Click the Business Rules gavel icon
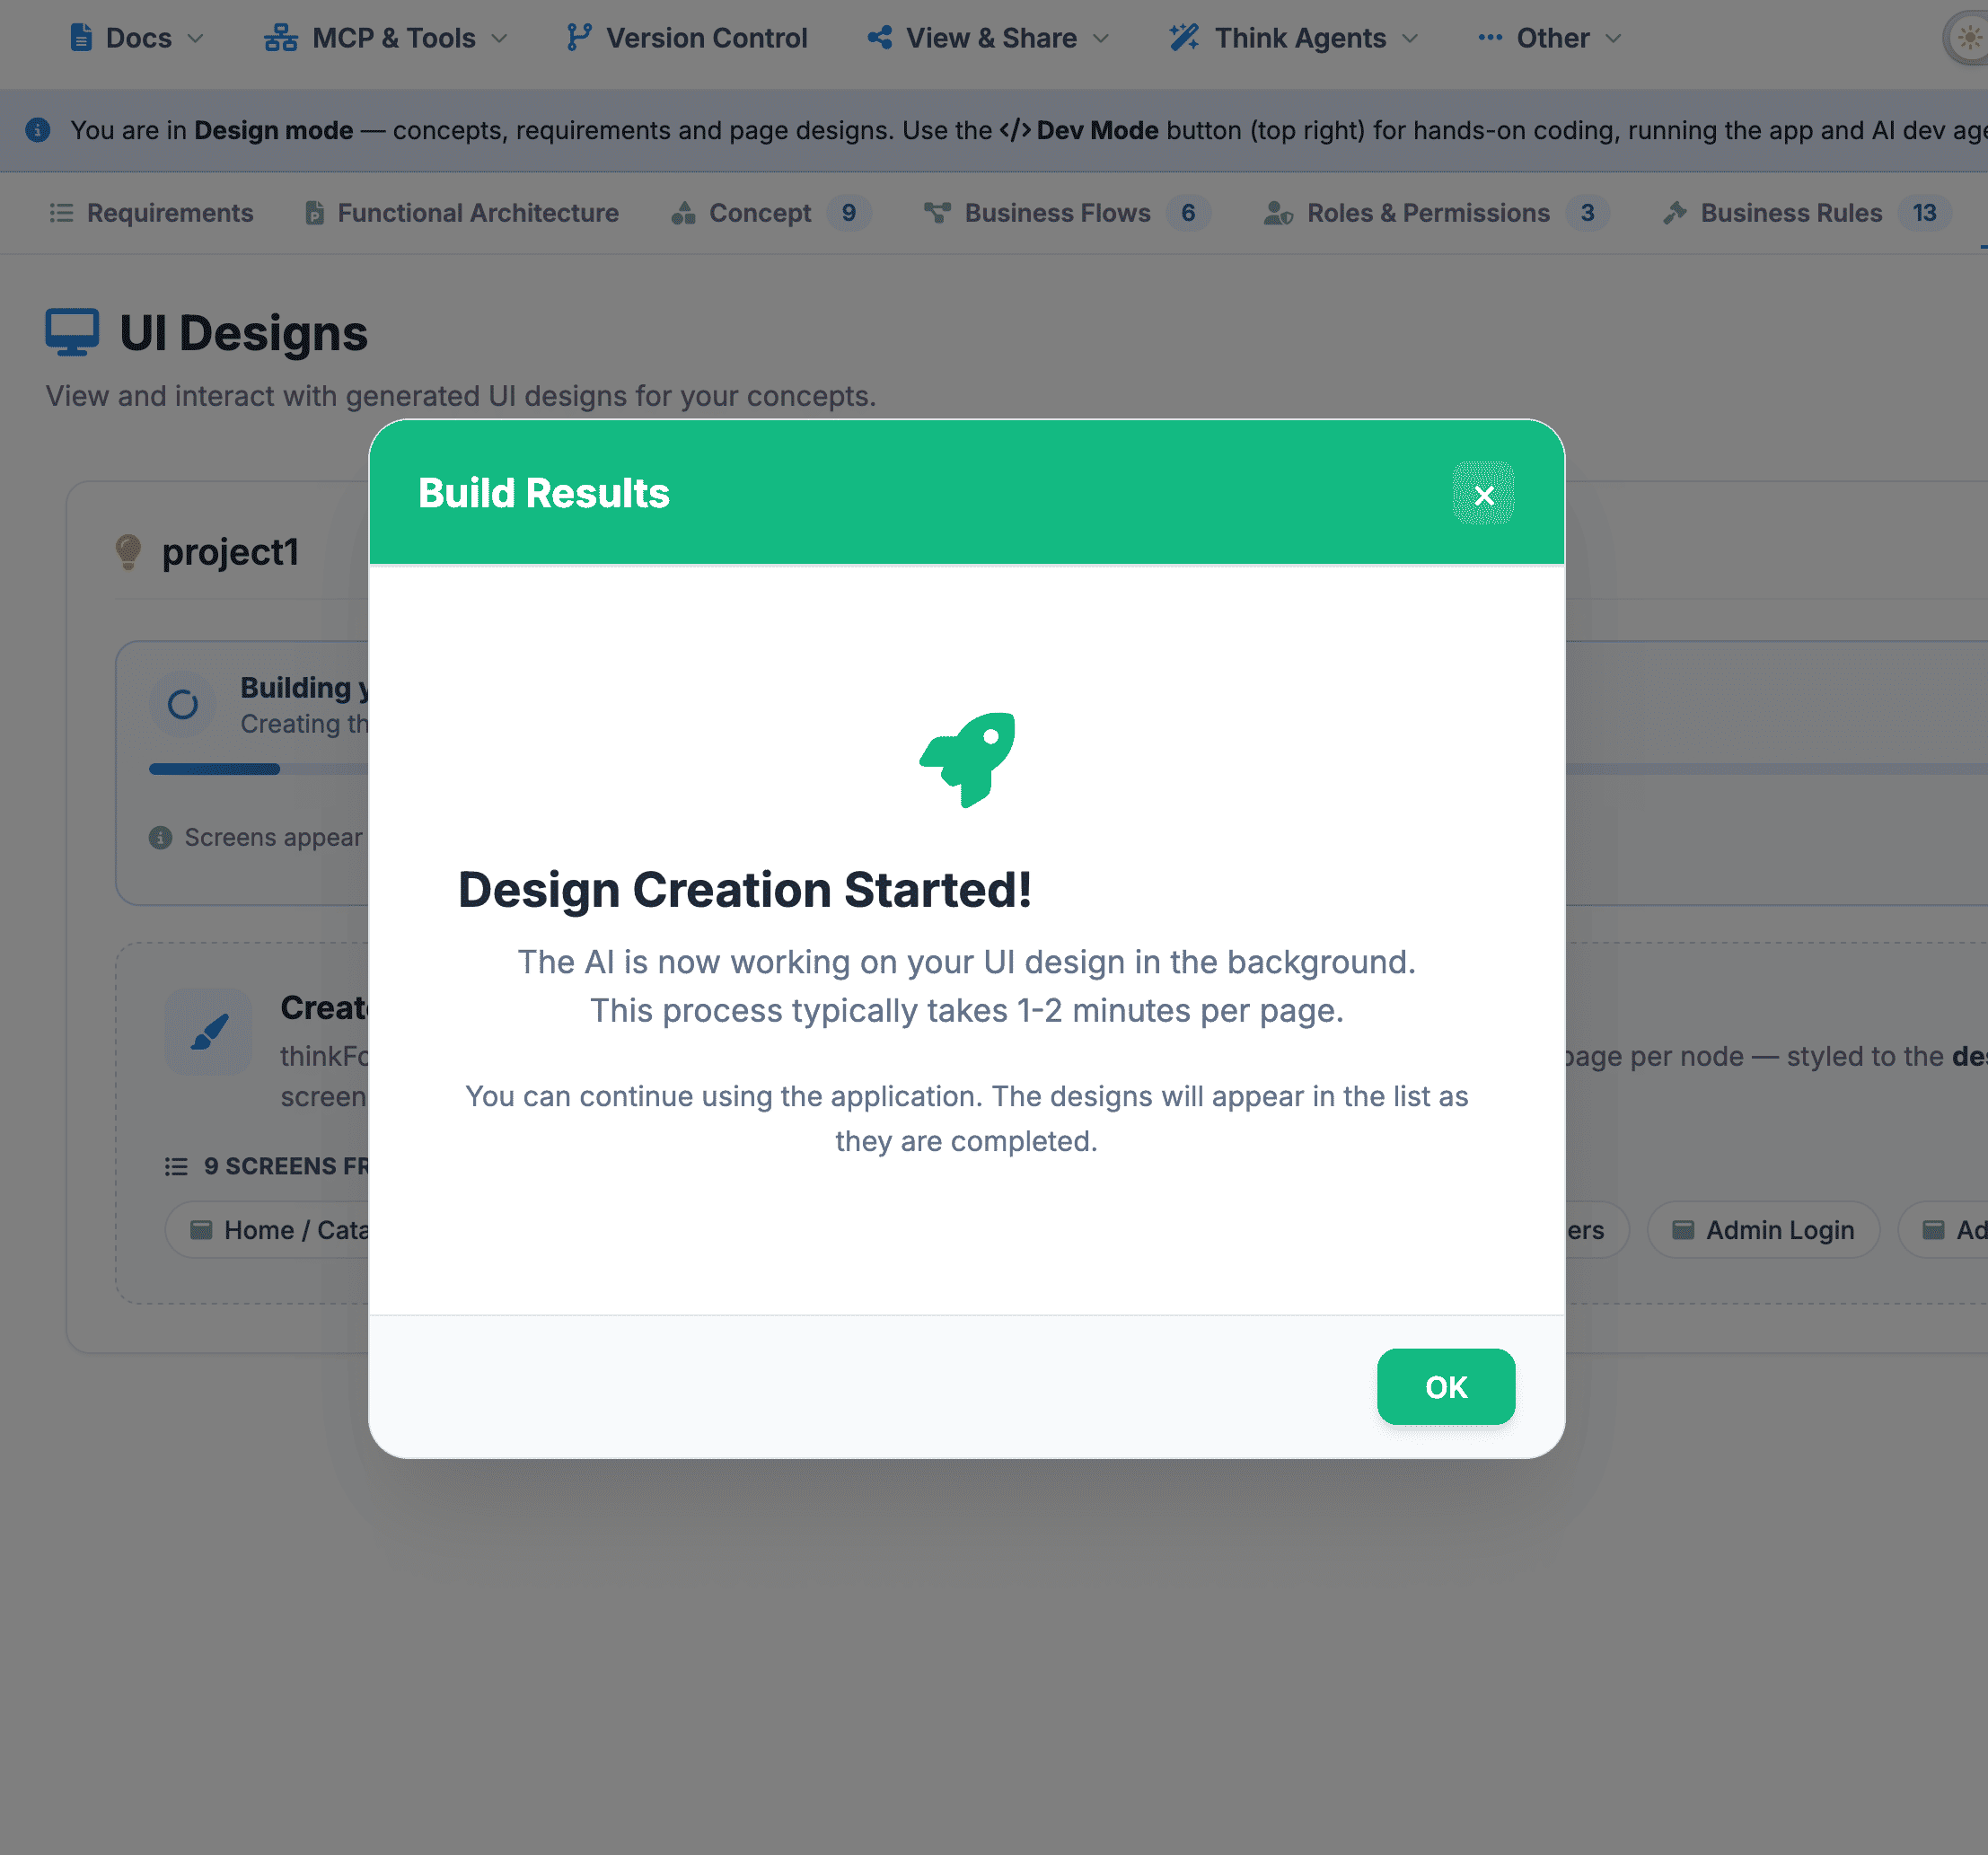Viewport: 1988px width, 1855px height. 1675,213
